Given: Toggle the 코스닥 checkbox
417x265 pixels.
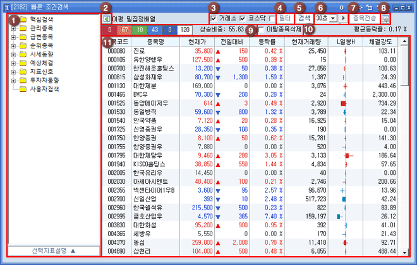Looking at the screenshot, I should 243,18.
